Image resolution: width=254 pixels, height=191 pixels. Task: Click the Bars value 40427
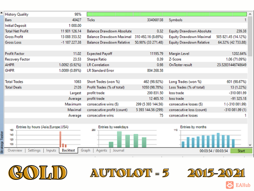pos(77,20)
